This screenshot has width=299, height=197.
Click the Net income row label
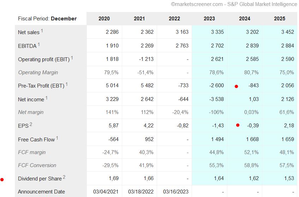click(31, 100)
